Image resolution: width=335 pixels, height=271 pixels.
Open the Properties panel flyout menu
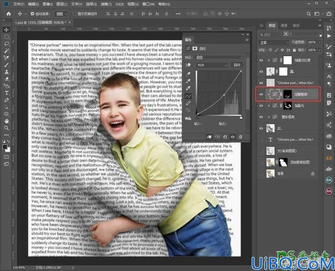pos(247,40)
